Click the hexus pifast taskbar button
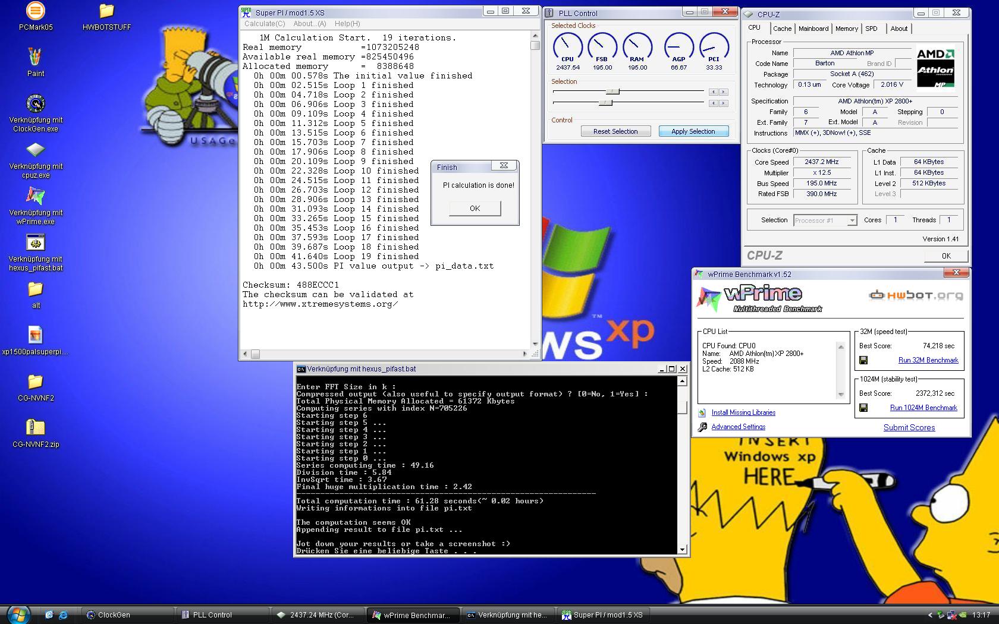This screenshot has height=624, width=999. (x=509, y=615)
